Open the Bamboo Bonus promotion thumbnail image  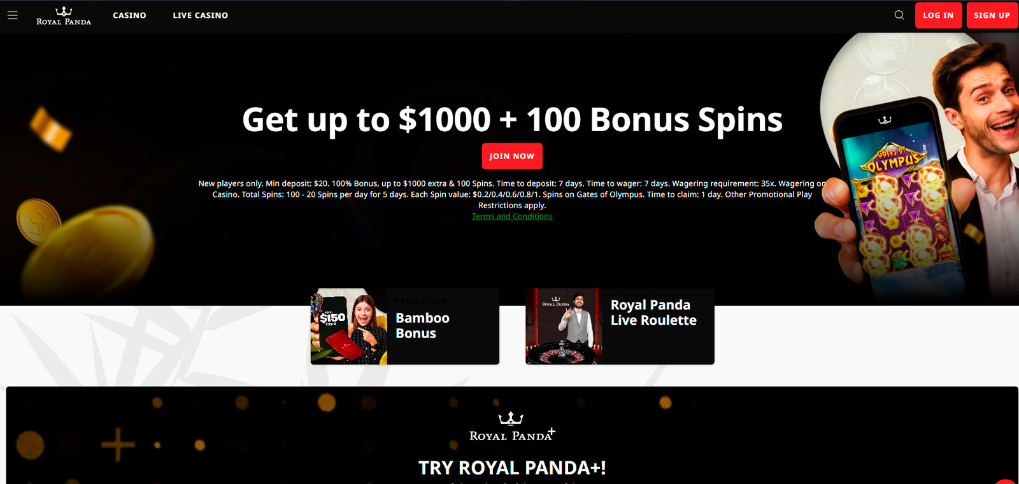tap(349, 327)
